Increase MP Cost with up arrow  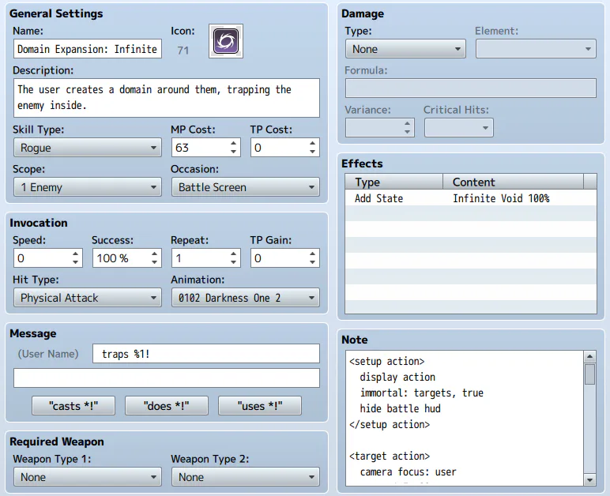pos(233,144)
